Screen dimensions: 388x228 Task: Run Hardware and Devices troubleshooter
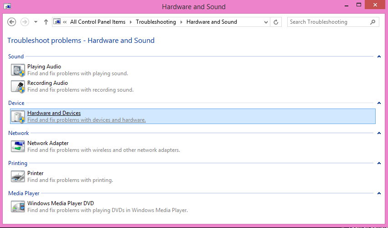(54, 113)
